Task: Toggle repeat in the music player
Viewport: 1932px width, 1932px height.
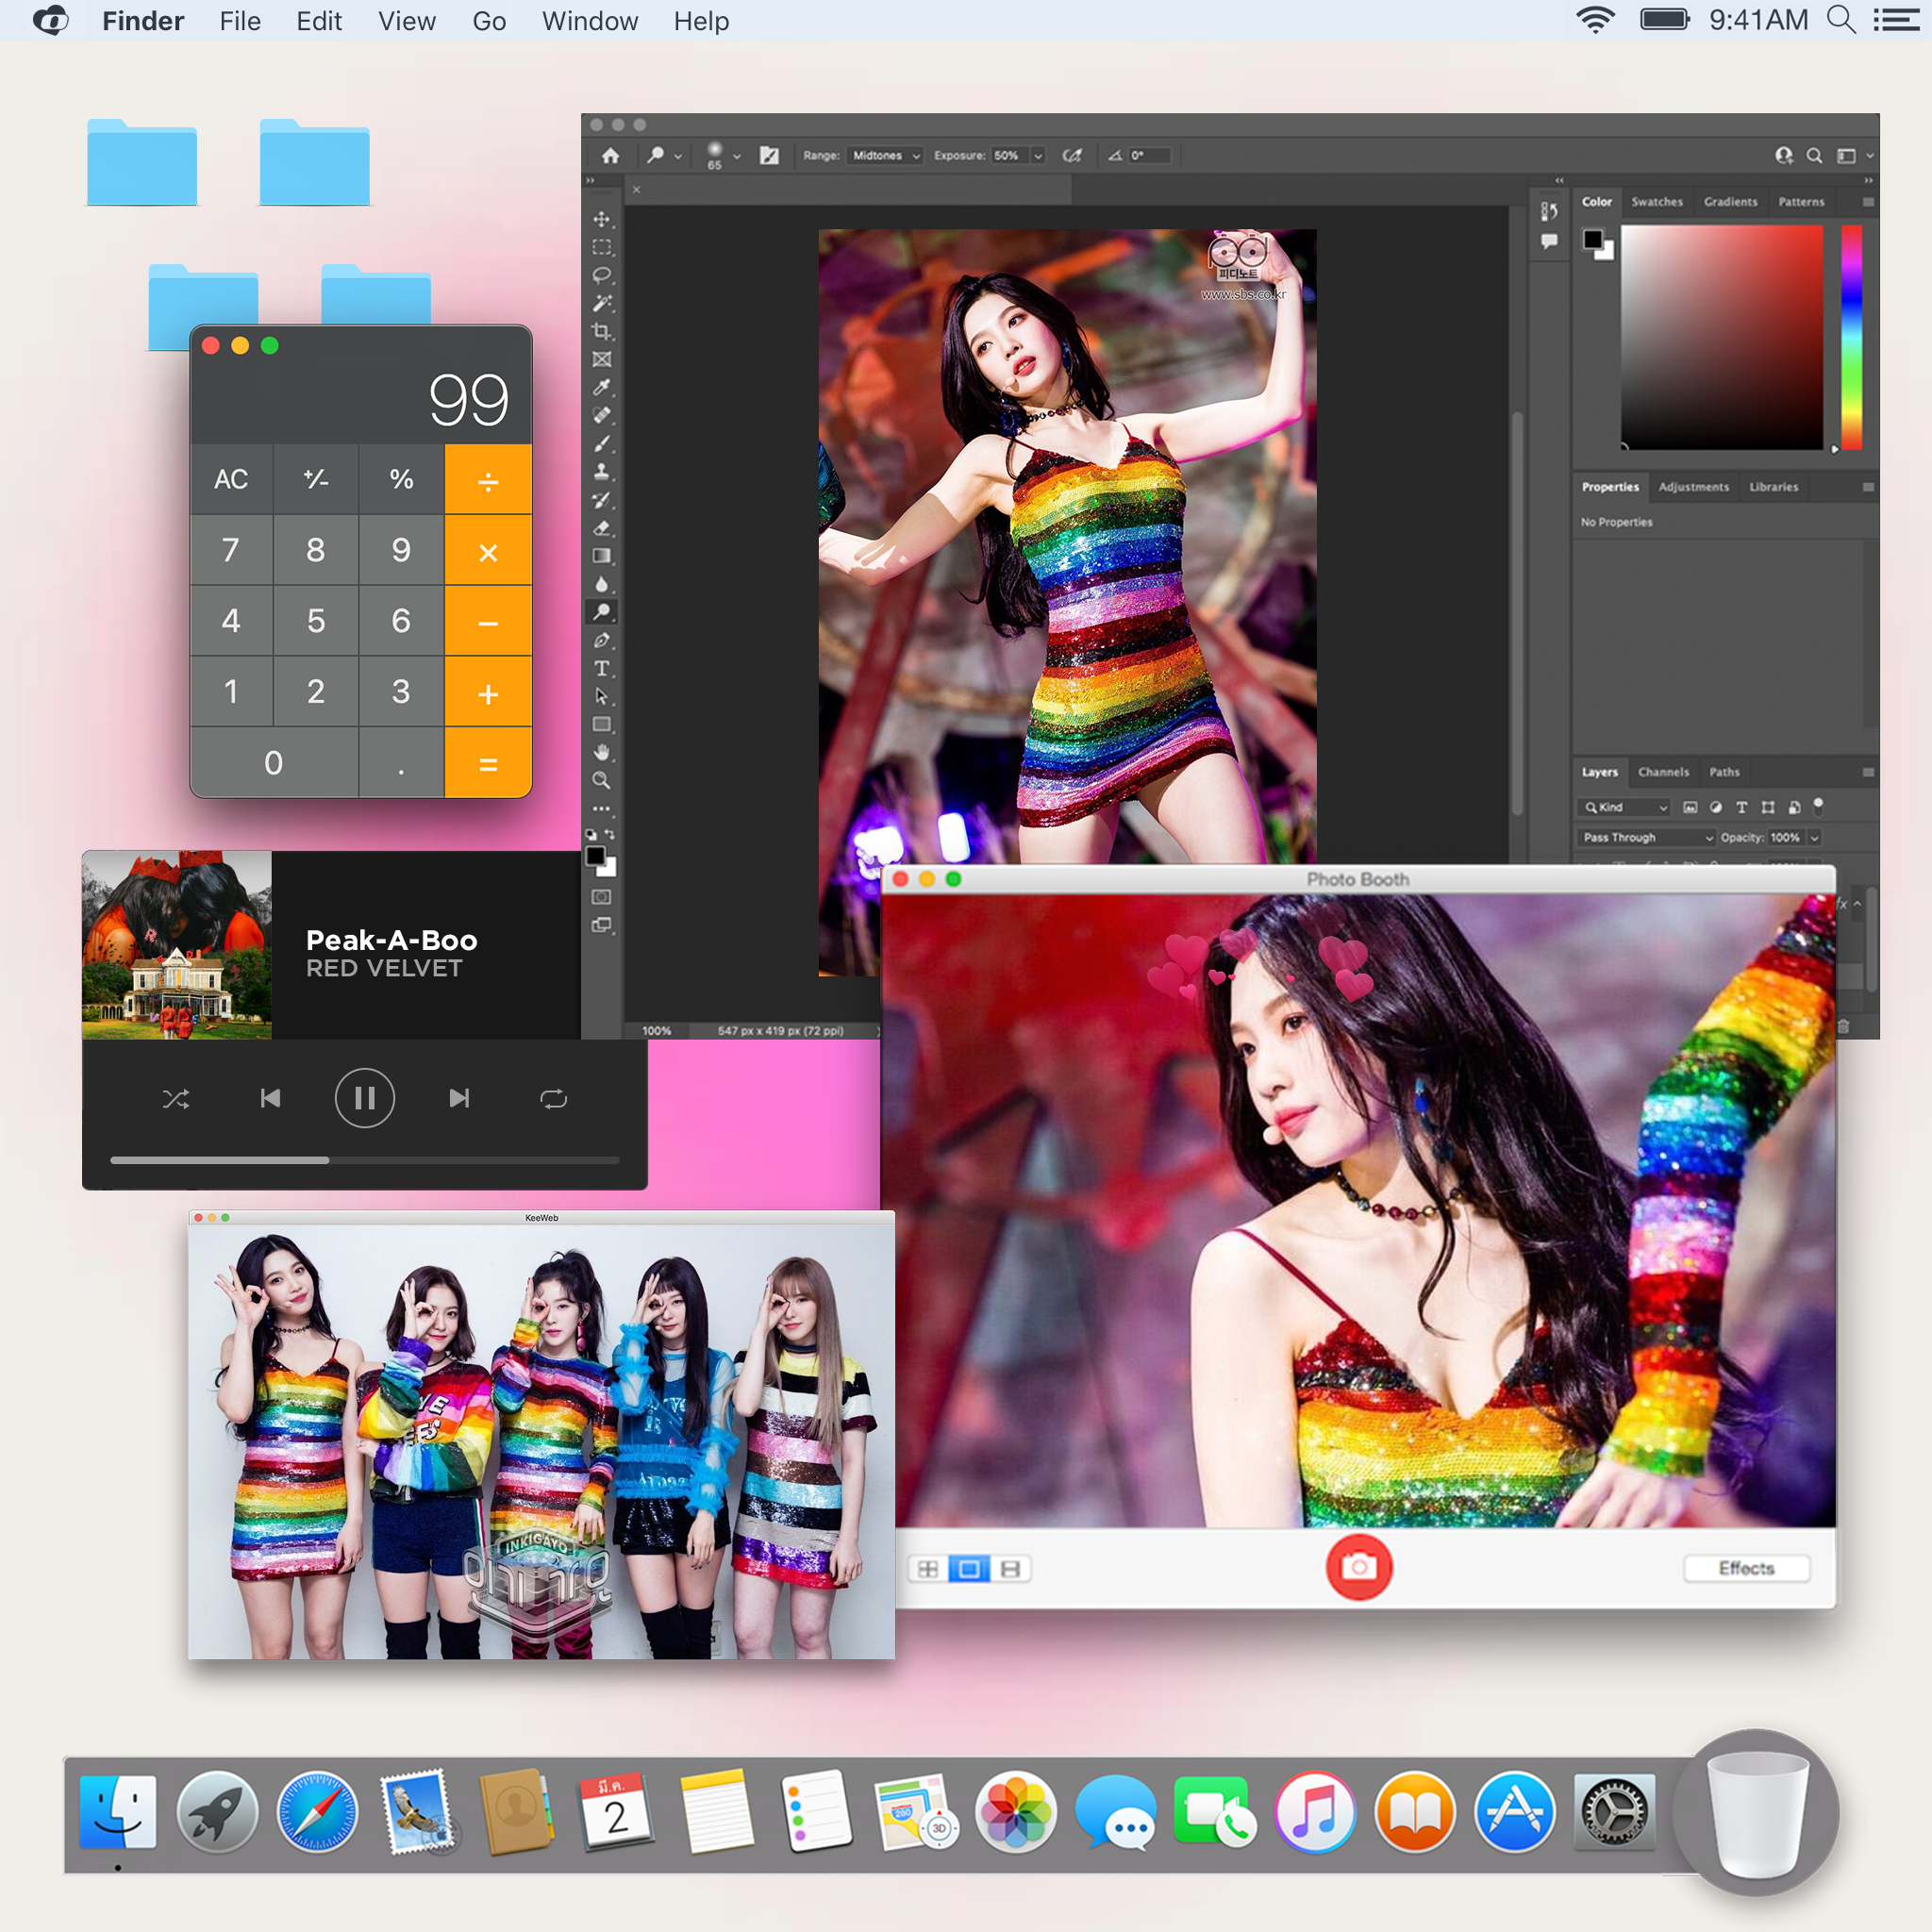Action: pyautogui.click(x=553, y=1099)
